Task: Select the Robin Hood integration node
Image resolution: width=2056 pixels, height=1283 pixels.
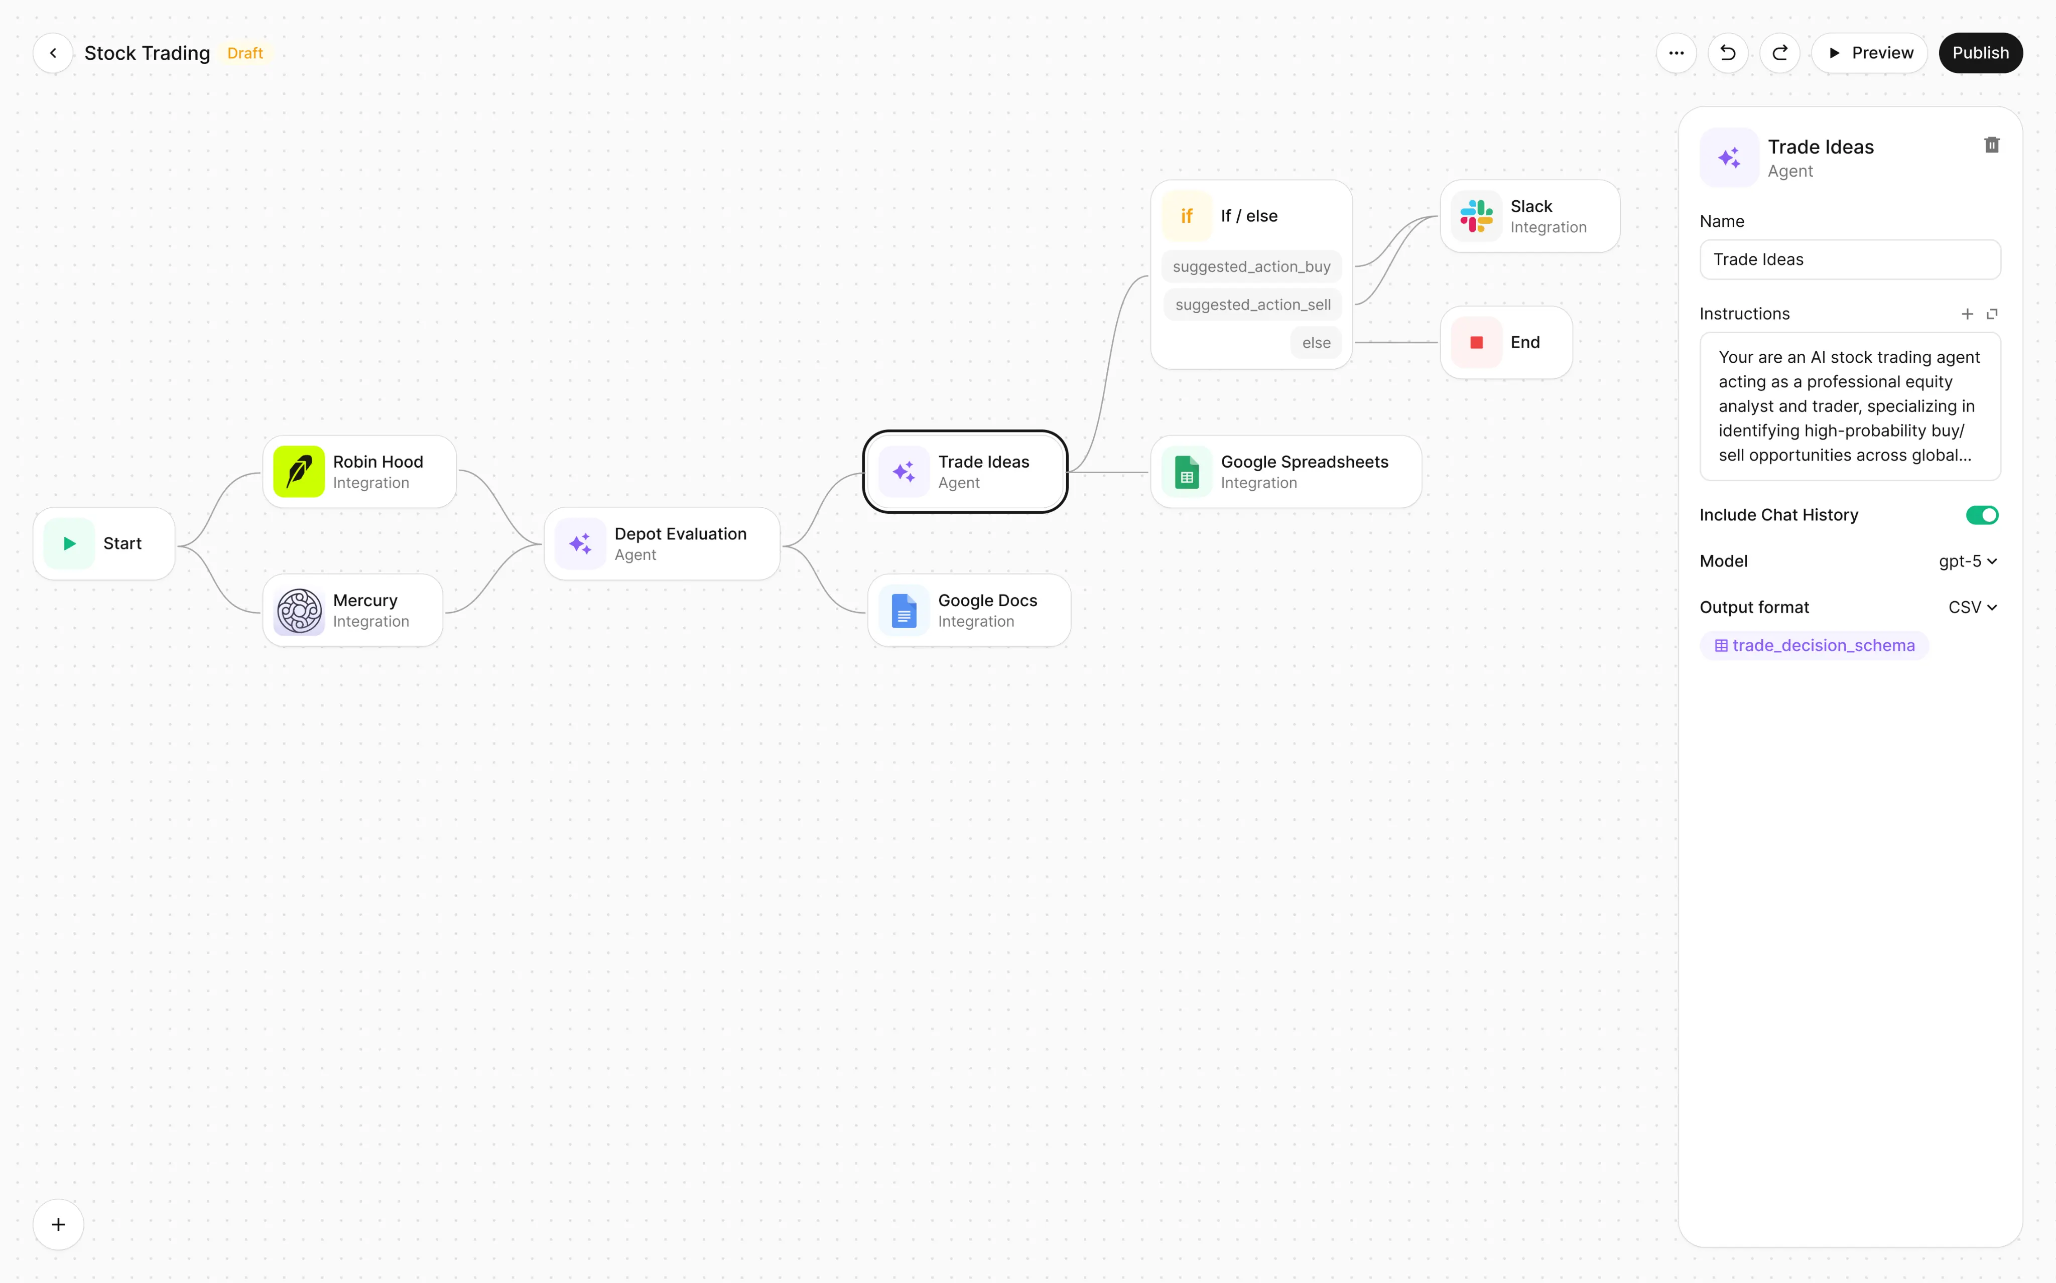Action: click(360, 472)
